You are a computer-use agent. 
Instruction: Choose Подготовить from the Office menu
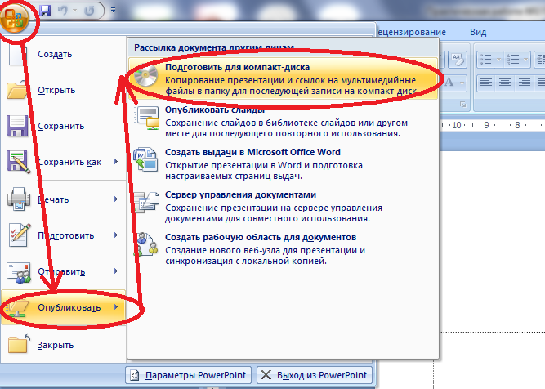coord(63,235)
